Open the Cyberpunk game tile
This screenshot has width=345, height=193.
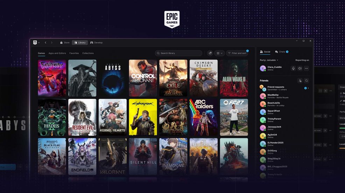pos(143,117)
